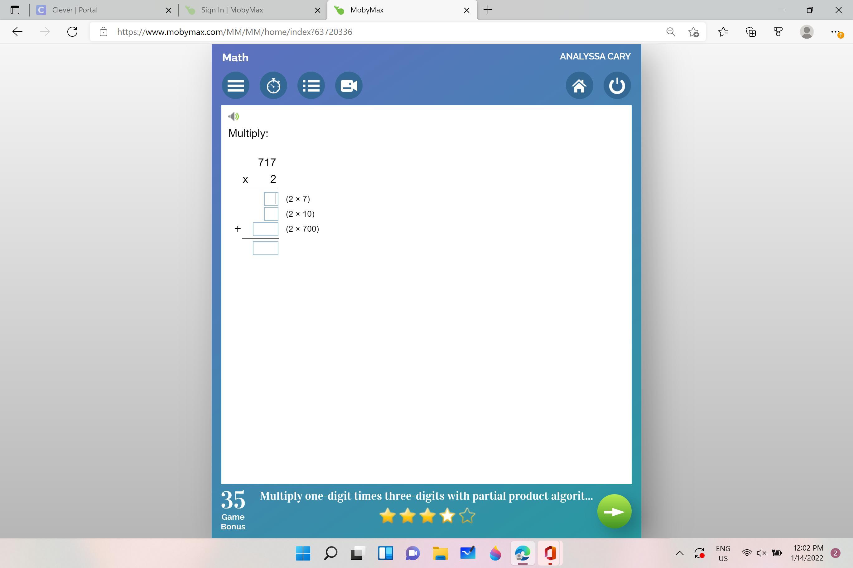853x568 pixels.
Task: Refresh the browser page
Action: coord(73,32)
